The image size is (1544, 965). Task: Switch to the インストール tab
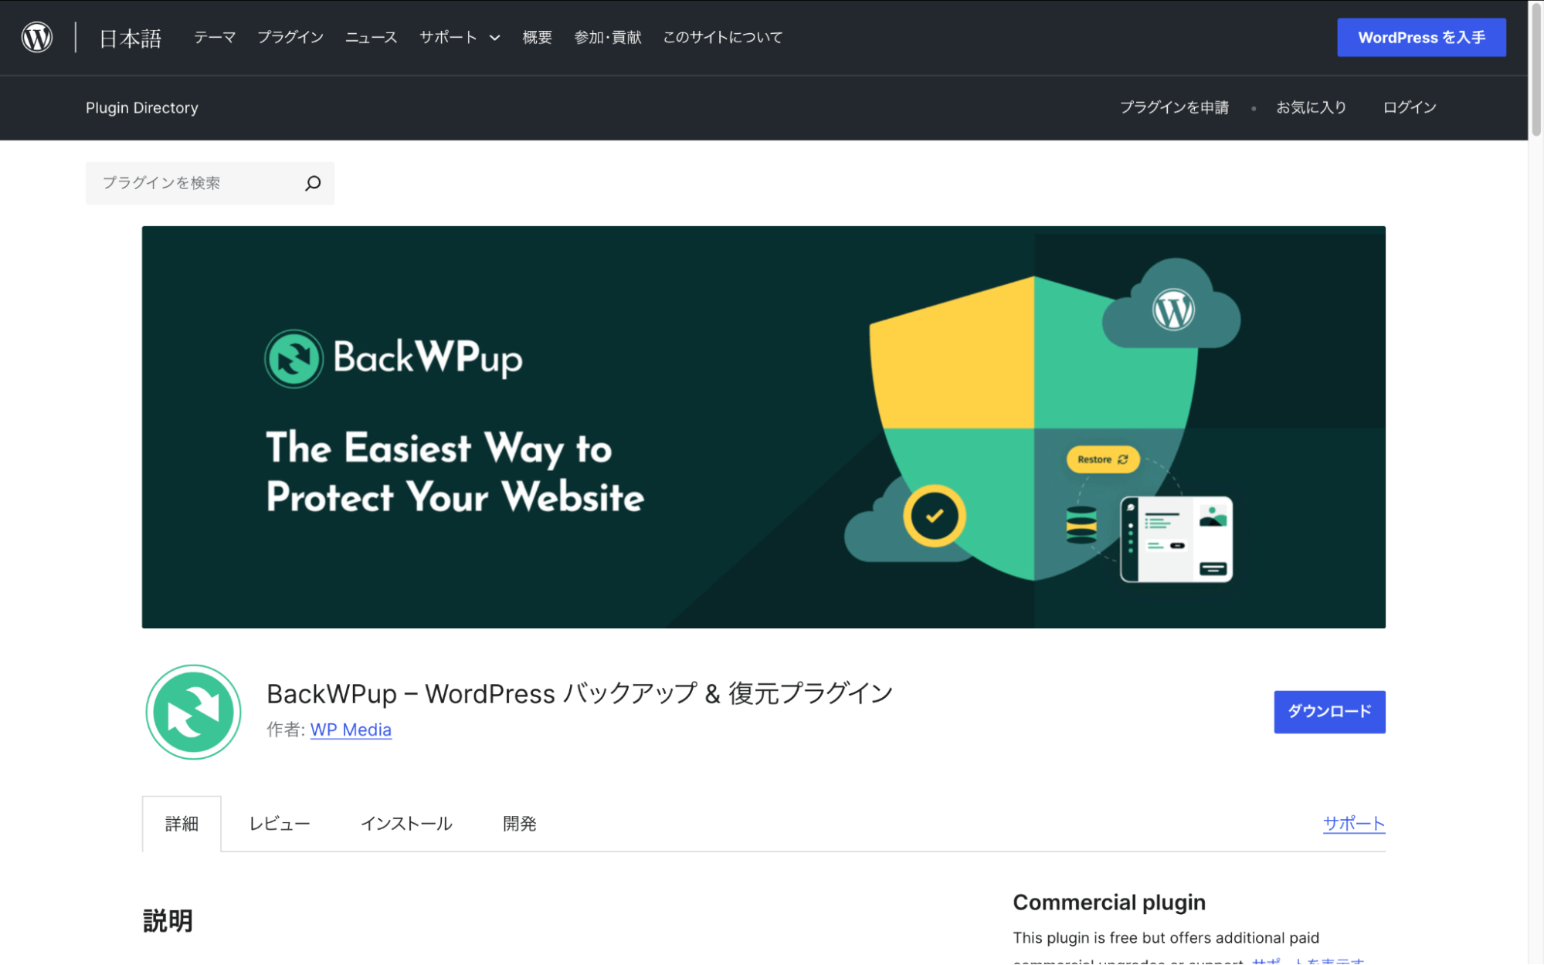407,823
